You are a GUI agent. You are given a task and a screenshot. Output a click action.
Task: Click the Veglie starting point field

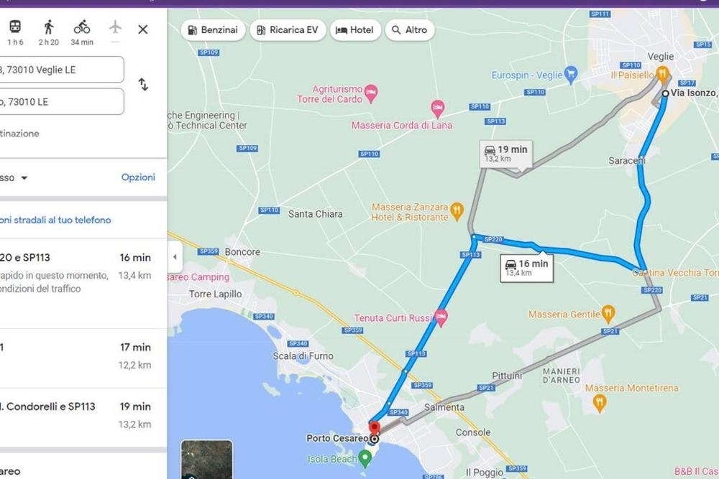[x=61, y=70]
